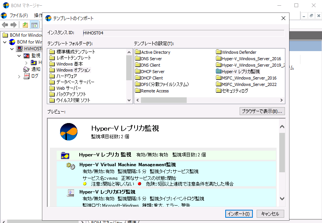This screenshot has width=322, height=223.
Task: Toggle the show/hide console tree toolbar icon
Action: point(34,25)
